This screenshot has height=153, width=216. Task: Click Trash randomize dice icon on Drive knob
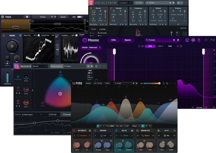(x=12, y=46)
